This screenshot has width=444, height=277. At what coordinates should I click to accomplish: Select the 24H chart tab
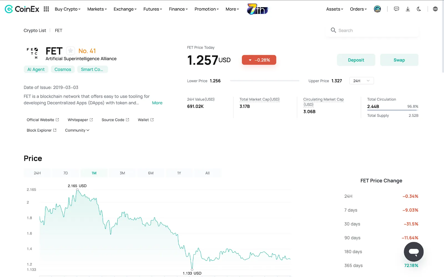37,173
